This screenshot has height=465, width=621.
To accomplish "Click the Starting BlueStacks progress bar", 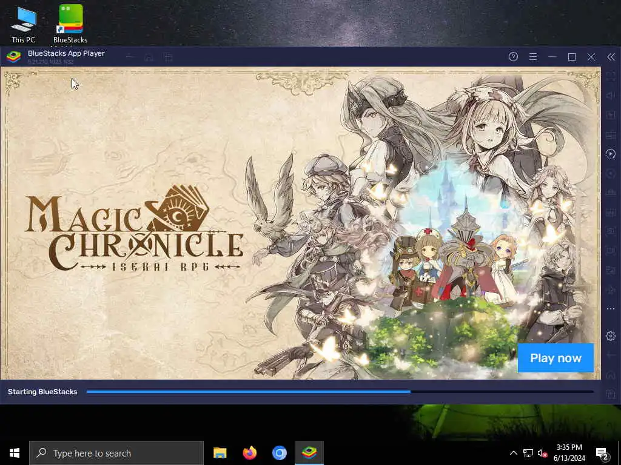I will pos(340,392).
